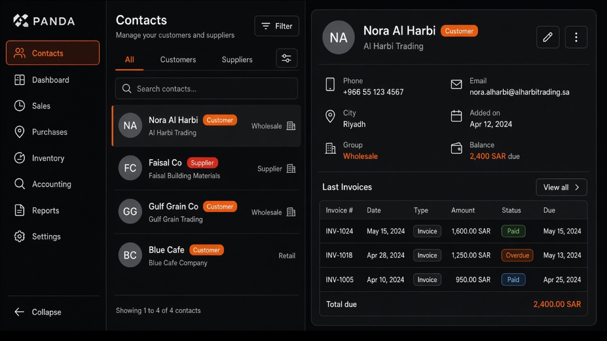The width and height of the screenshot is (607, 341).
Task: Click the Panda logo icon
Action: 21,21
